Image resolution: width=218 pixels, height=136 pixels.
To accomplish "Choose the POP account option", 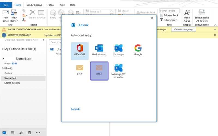I will tap(80, 70).
